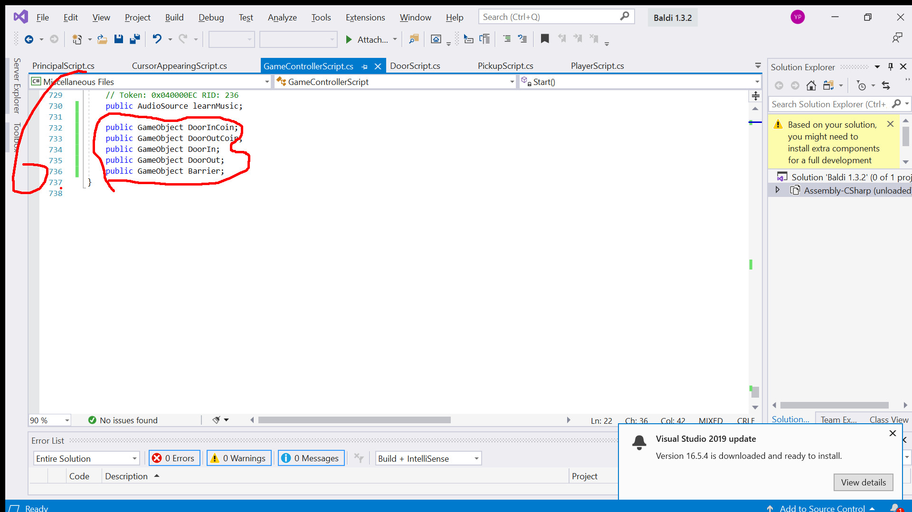Click the Live Share icon
912x512 pixels.
click(x=897, y=38)
